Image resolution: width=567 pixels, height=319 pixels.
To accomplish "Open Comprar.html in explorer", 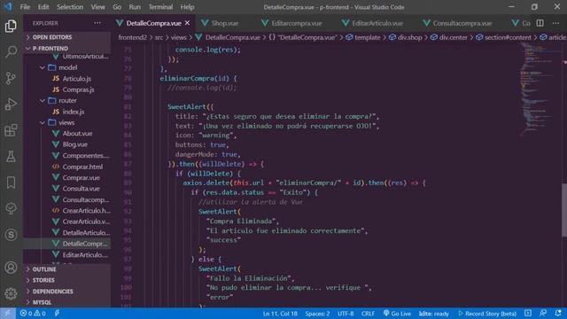I will pyautogui.click(x=82, y=167).
